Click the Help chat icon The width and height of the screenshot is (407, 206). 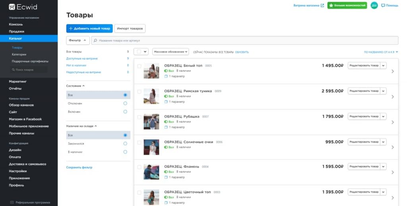click(383, 6)
